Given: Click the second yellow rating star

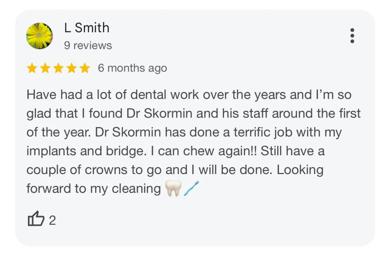Looking at the screenshot, I should pyautogui.click(x=45, y=68).
